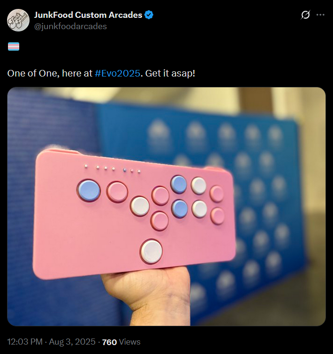Click the white thumb button at the controller's bottom
This screenshot has width=333, height=354.
[x=151, y=252]
